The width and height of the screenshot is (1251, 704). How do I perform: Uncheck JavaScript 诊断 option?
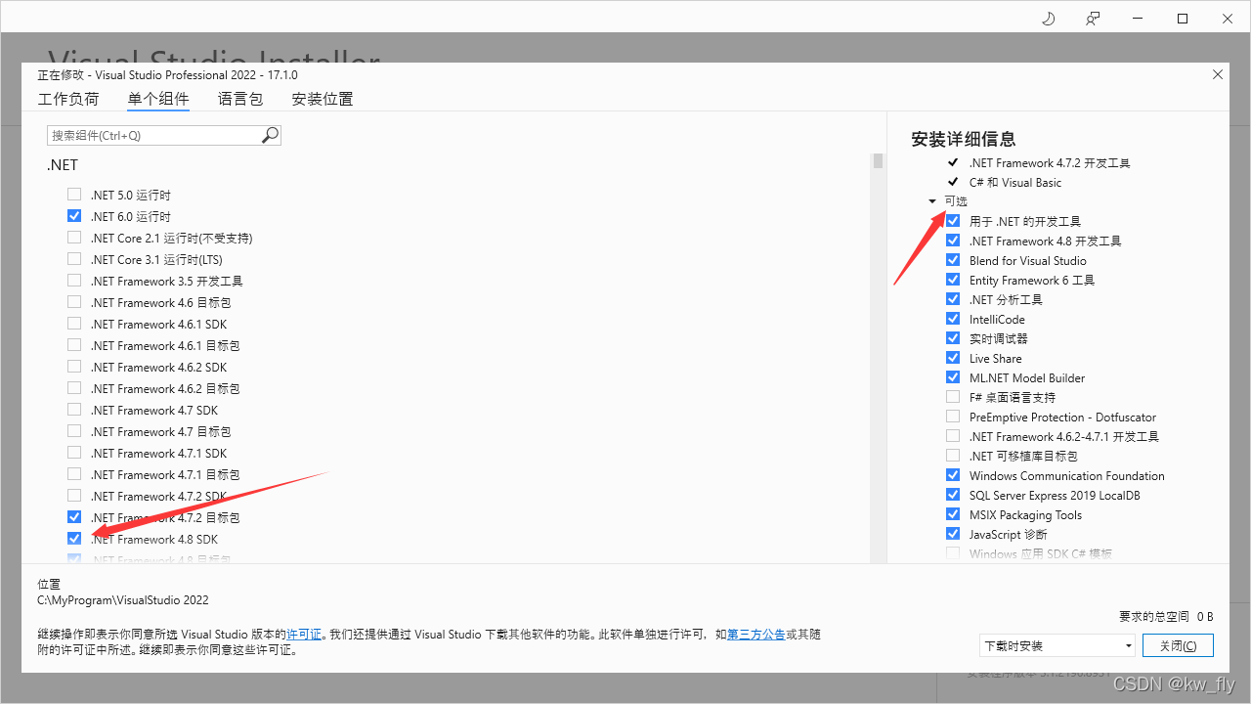click(x=953, y=534)
